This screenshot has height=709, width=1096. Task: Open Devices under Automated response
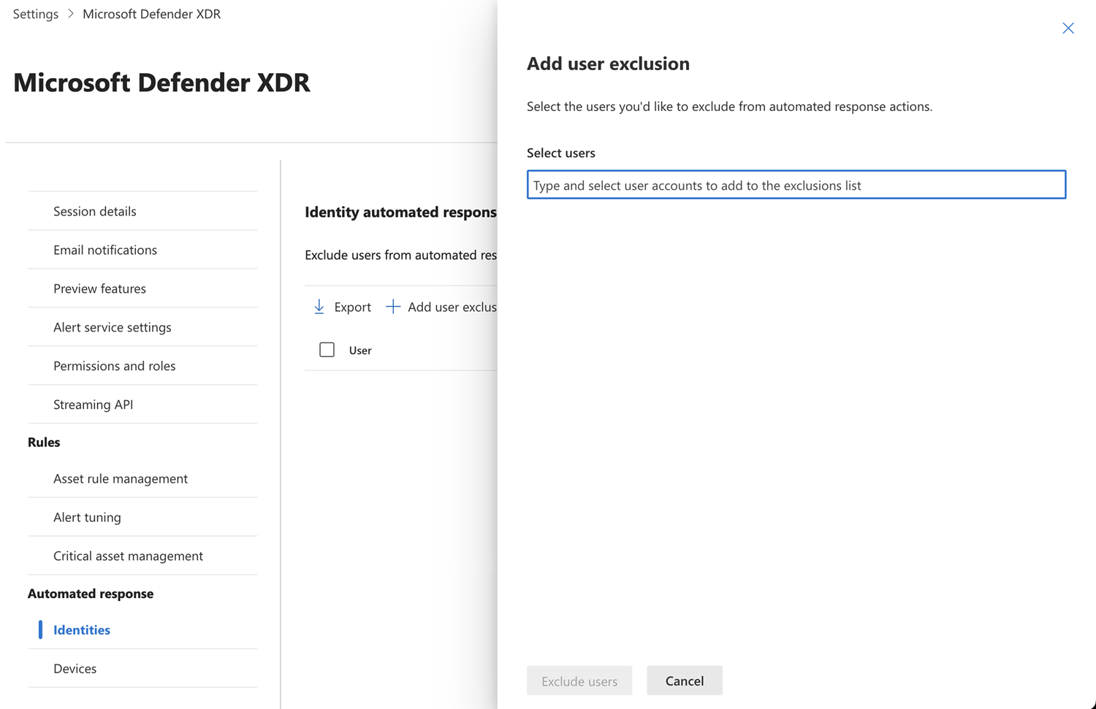click(142, 668)
